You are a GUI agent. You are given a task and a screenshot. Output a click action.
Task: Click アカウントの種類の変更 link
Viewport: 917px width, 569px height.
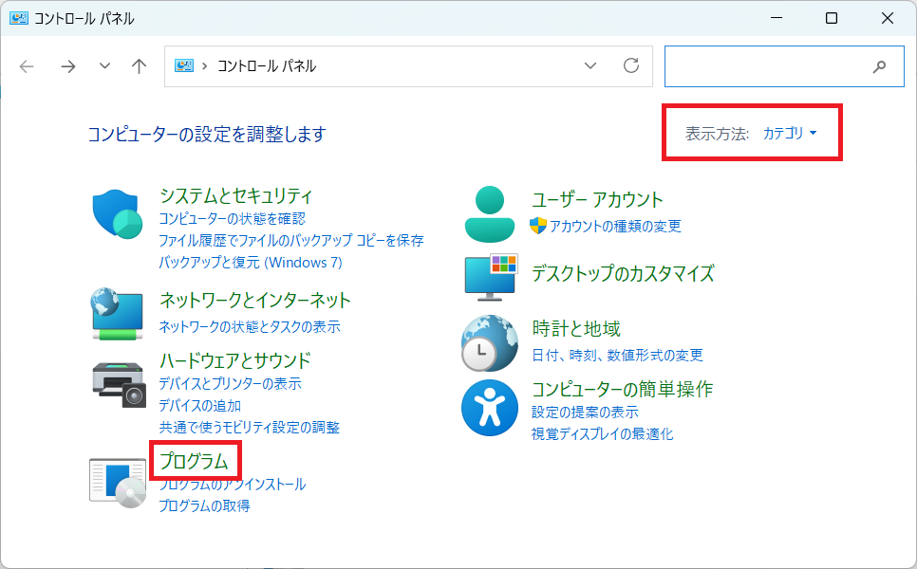[x=614, y=227]
